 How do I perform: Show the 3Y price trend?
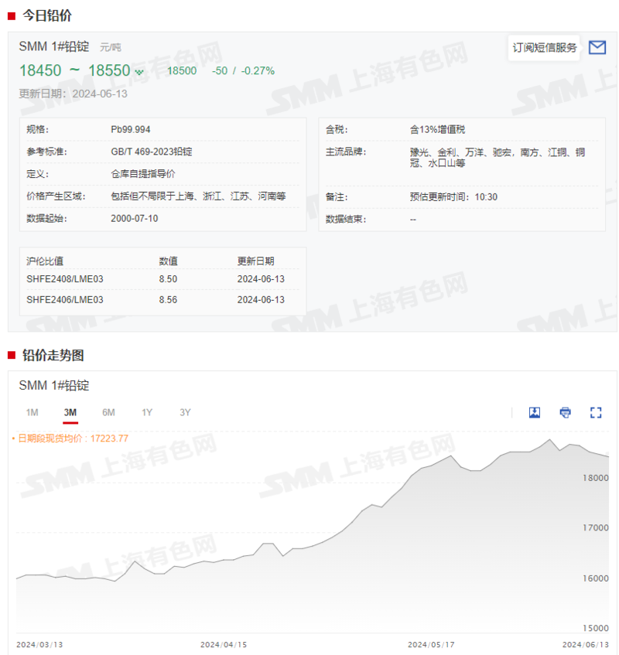[185, 413]
